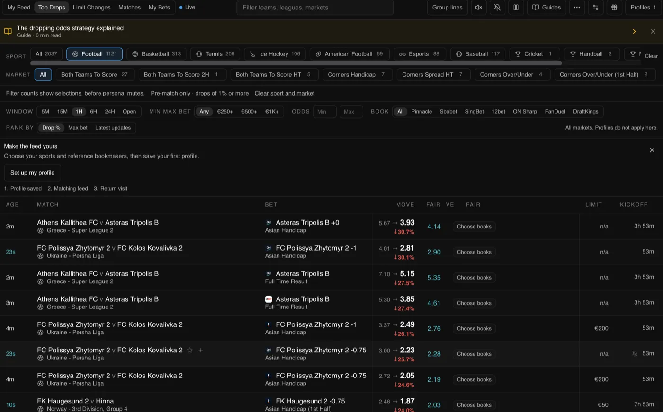
Task: Open the three-dots more menu
Action: pyautogui.click(x=577, y=8)
